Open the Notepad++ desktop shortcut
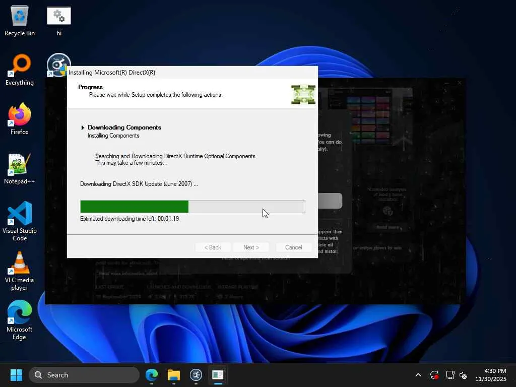The height and width of the screenshot is (387, 516). tap(20, 168)
